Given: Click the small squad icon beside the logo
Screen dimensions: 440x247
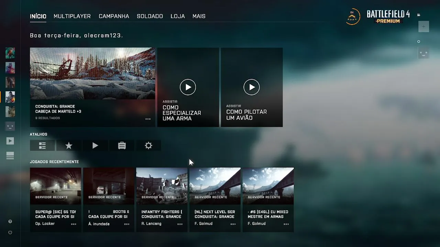Looking at the screenshot, I should pyautogui.click(x=419, y=15).
